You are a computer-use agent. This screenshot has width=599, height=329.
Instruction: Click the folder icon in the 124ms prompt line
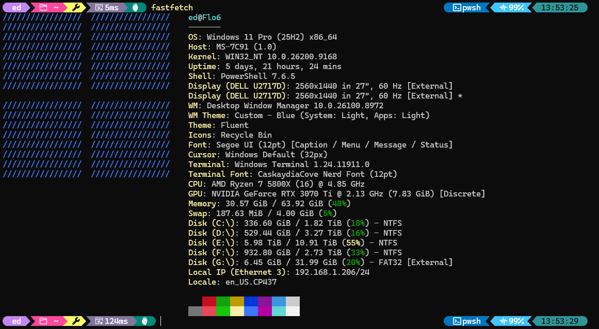(x=43, y=321)
